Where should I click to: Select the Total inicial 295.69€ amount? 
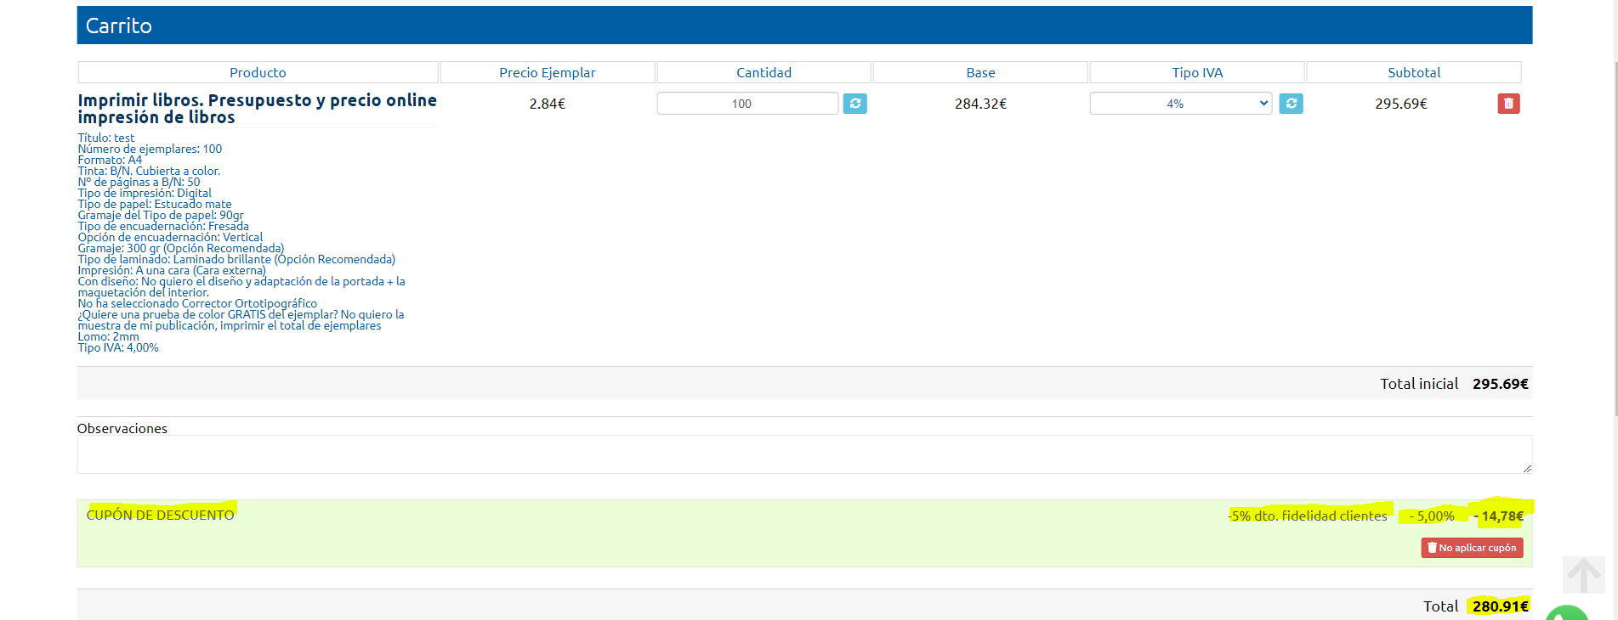pos(1501,384)
